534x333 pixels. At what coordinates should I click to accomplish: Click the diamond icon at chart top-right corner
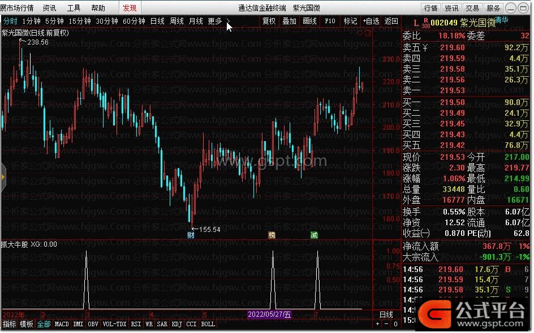coord(360,33)
